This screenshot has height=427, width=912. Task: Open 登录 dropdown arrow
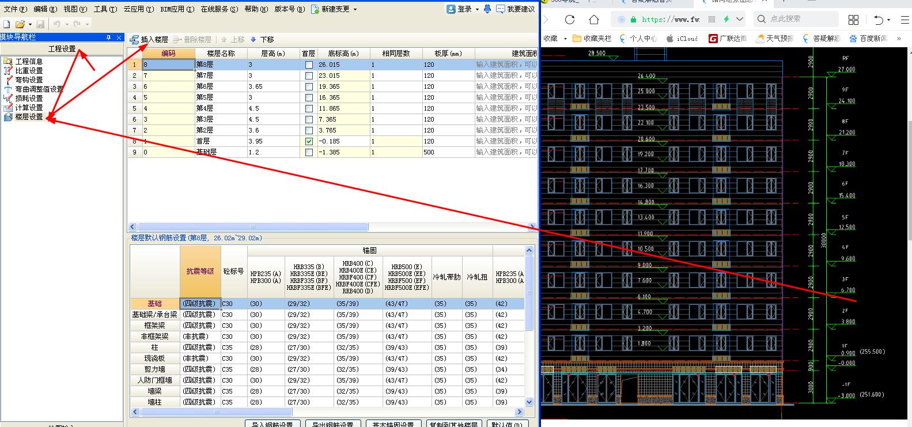tap(478, 9)
